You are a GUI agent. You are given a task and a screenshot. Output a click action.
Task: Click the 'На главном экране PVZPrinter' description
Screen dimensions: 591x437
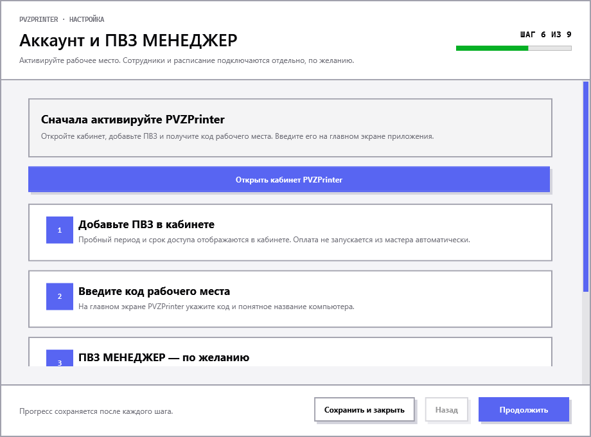point(216,307)
